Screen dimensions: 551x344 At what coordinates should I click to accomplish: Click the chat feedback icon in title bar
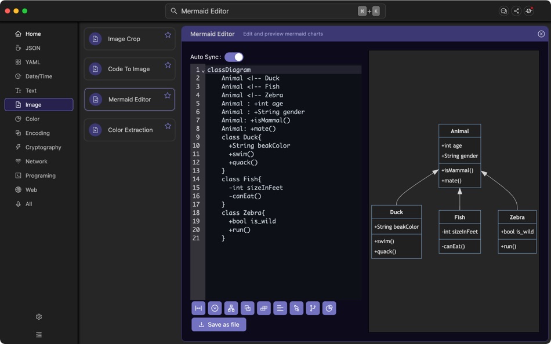(x=503, y=11)
